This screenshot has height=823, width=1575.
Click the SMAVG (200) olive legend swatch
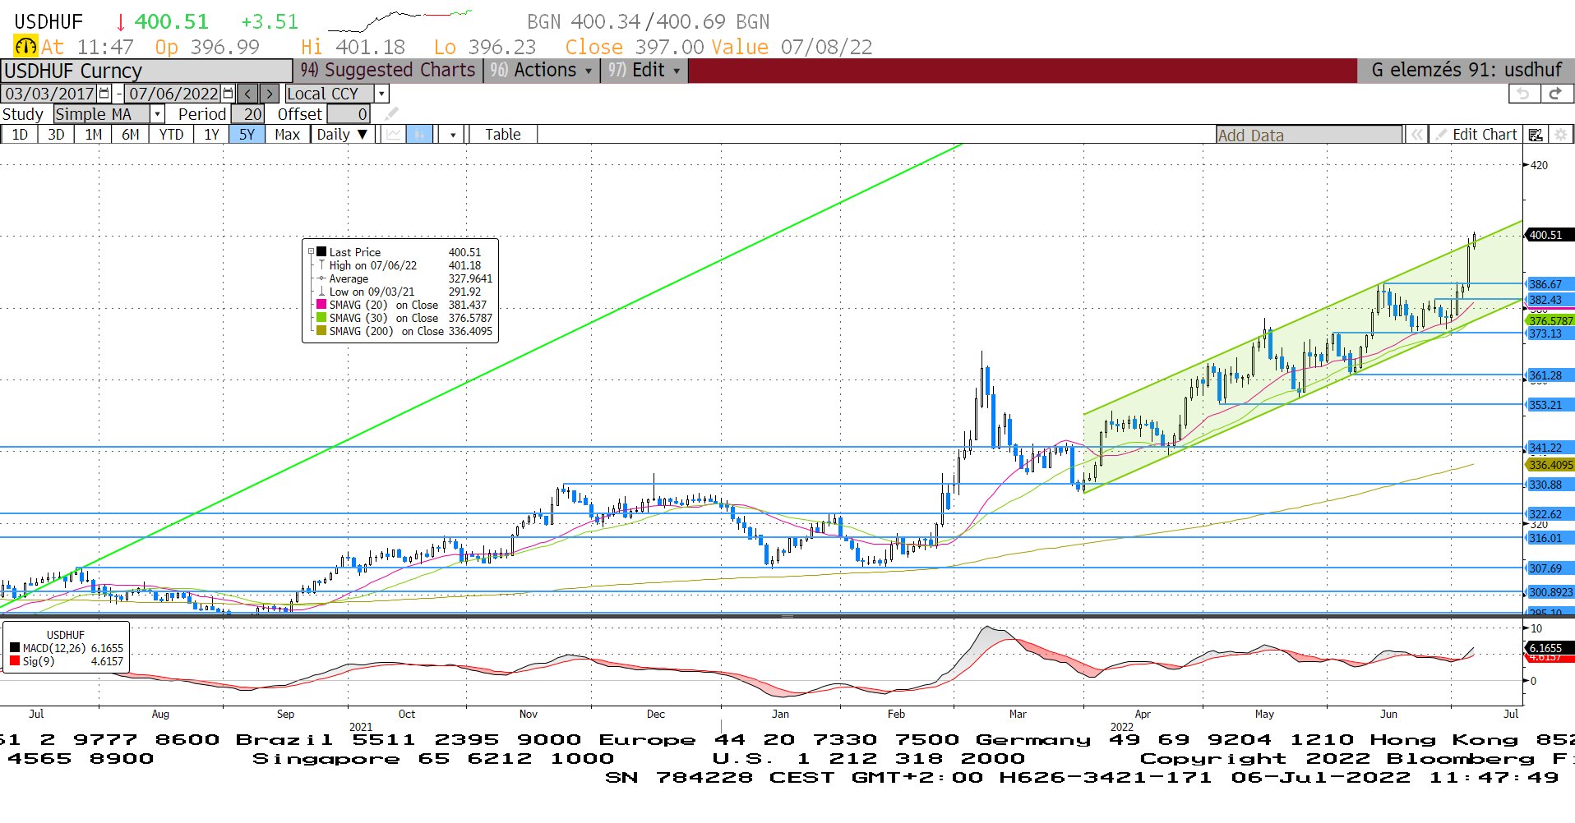(x=321, y=331)
